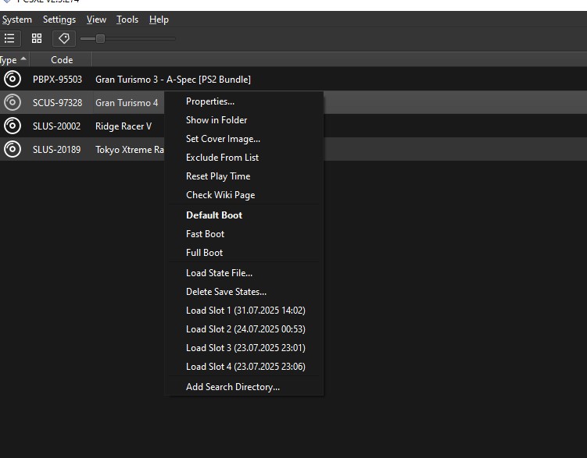Open the Help menu
587x458 pixels.
pos(159,20)
